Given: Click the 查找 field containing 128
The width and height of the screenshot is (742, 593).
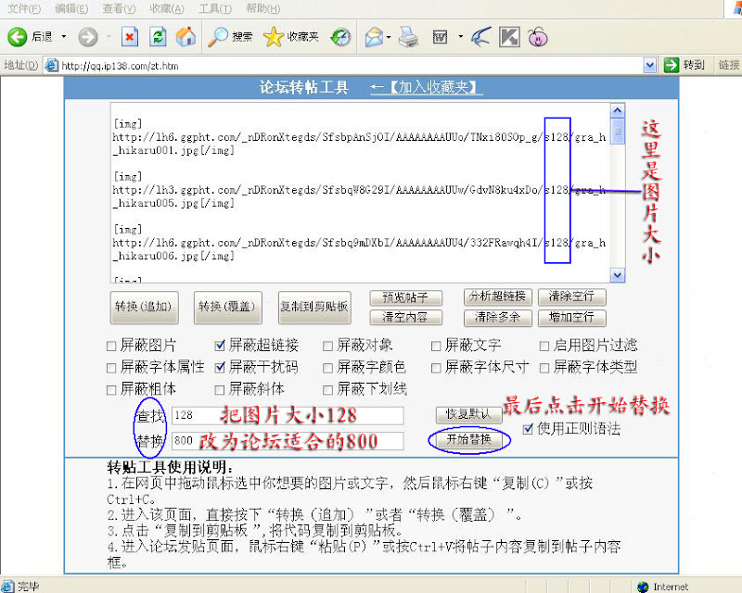Looking at the screenshot, I should (288, 416).
